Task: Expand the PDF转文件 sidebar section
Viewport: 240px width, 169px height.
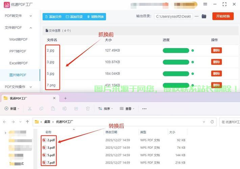Action: tap(18, 16)
